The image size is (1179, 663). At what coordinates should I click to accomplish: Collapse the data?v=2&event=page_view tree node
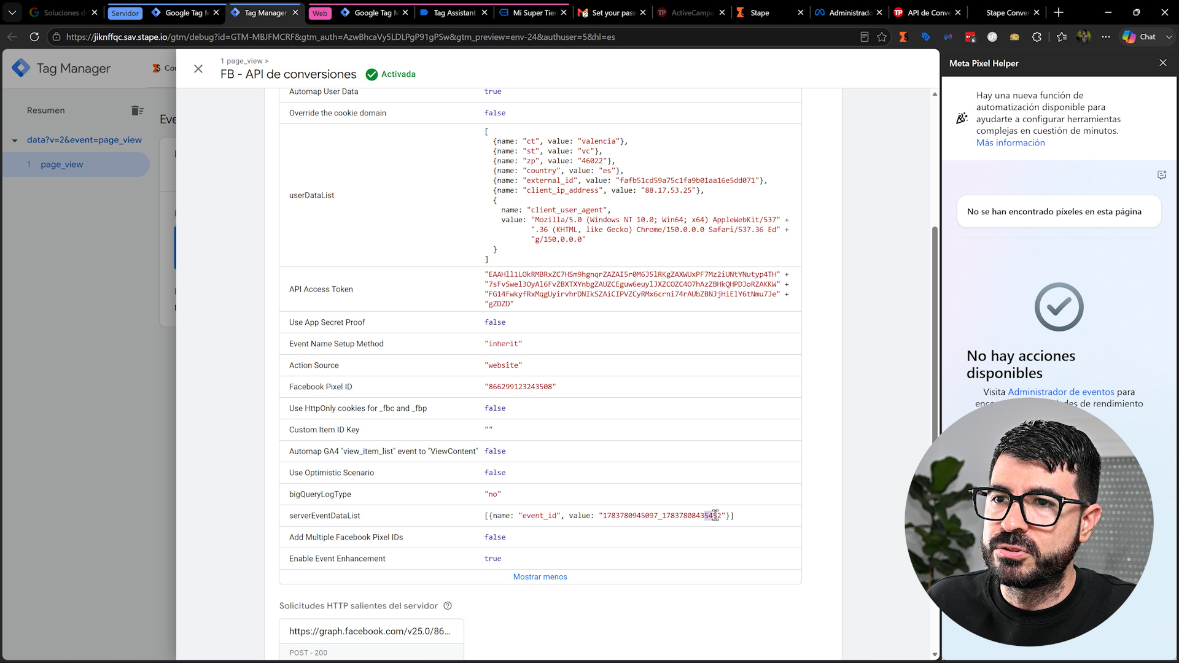[x=15, y=141]
